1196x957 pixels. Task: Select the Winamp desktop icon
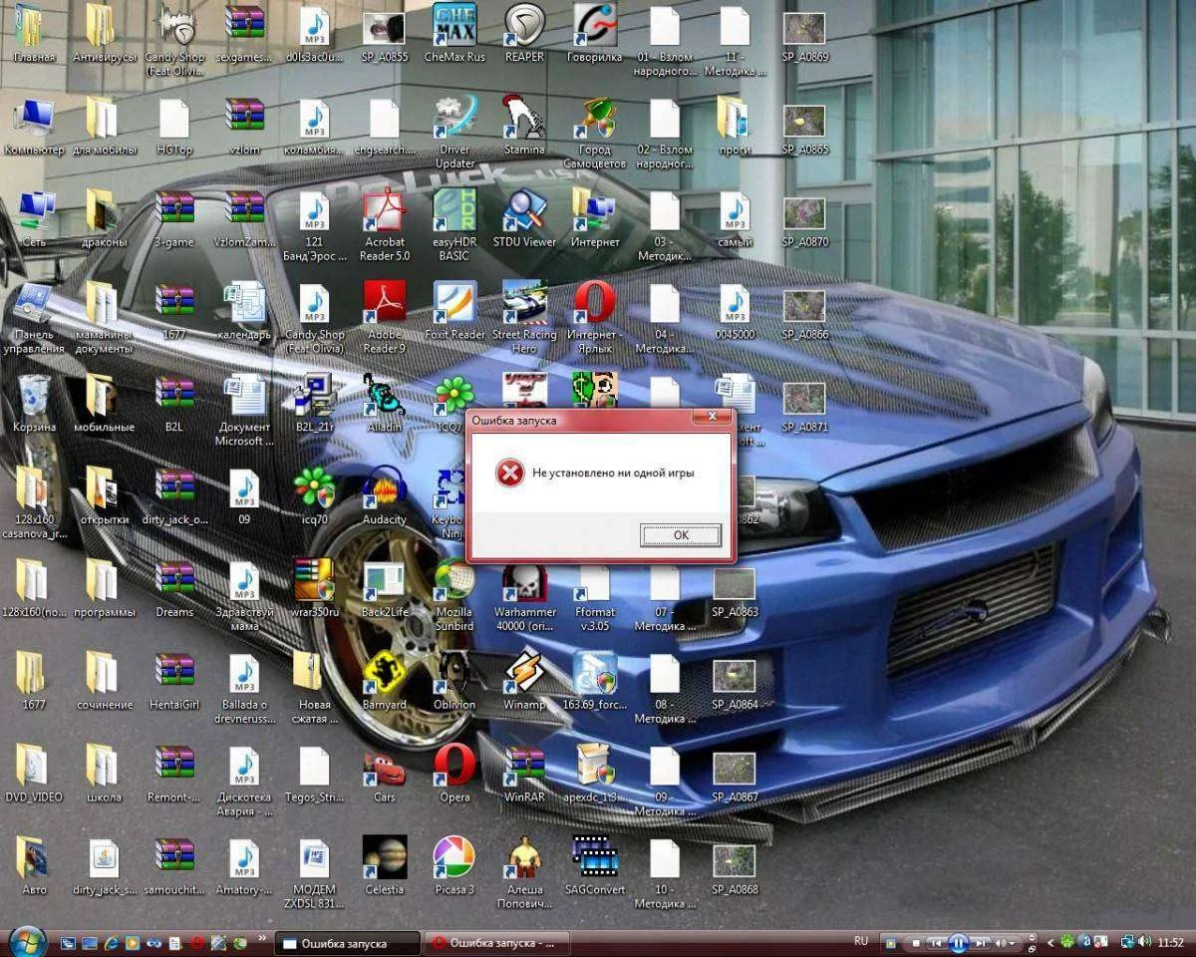[524, 682]
